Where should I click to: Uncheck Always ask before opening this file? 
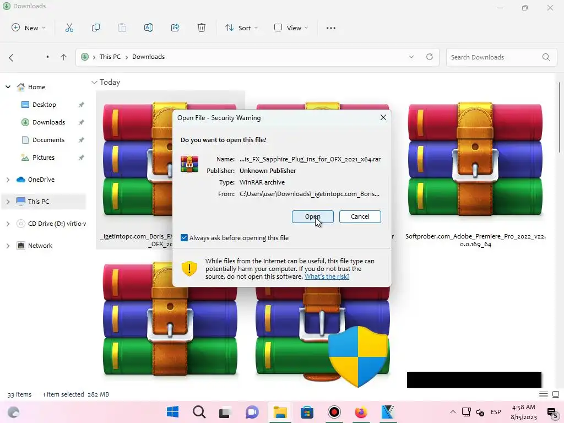[184, 238]
